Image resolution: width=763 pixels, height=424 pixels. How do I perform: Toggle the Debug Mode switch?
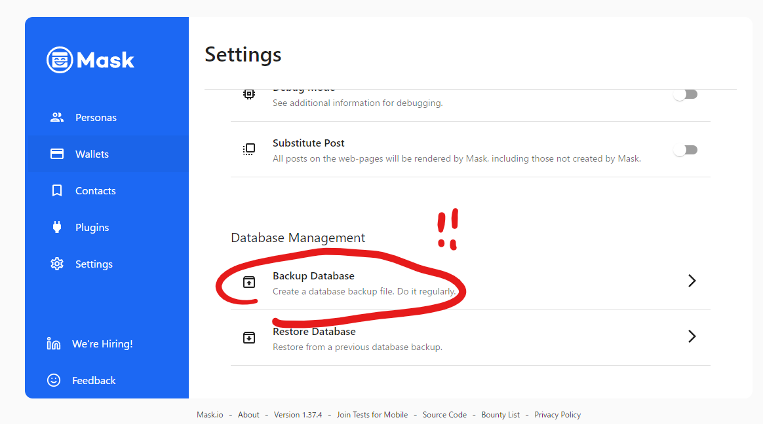686,94
